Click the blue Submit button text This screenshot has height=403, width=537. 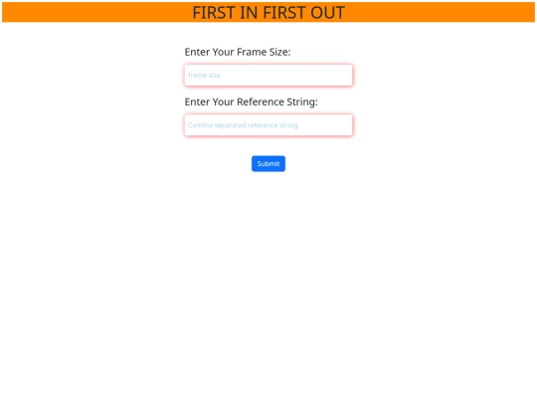point(268,164)
